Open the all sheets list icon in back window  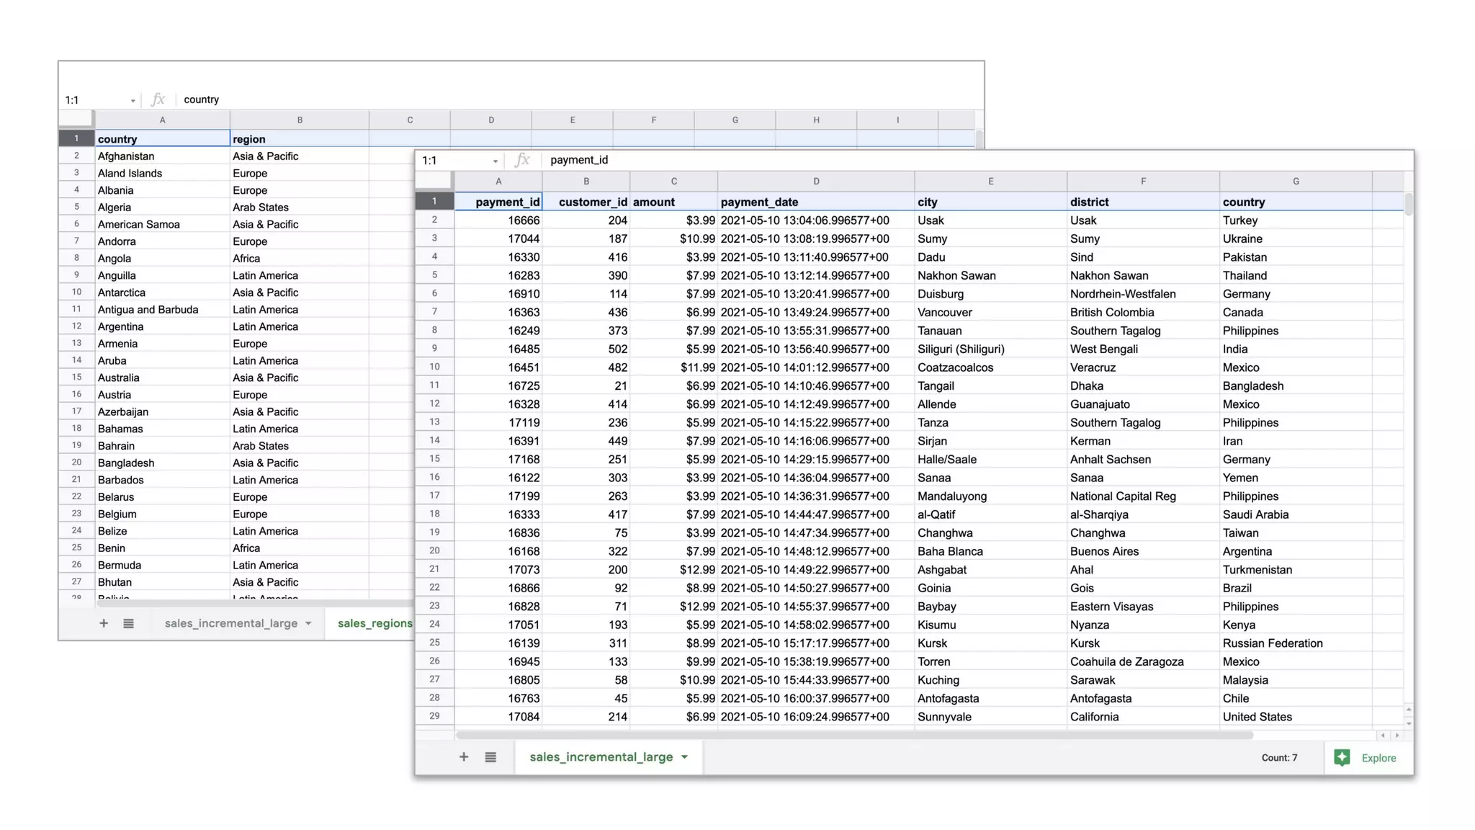tap(128, 623)
